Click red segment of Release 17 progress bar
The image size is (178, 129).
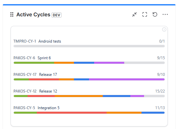[x=44, y=79]
